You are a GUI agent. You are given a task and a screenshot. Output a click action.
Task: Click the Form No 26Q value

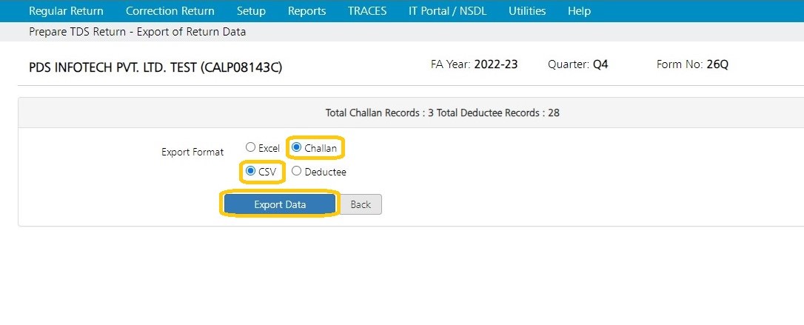click(x=717, y=64)
